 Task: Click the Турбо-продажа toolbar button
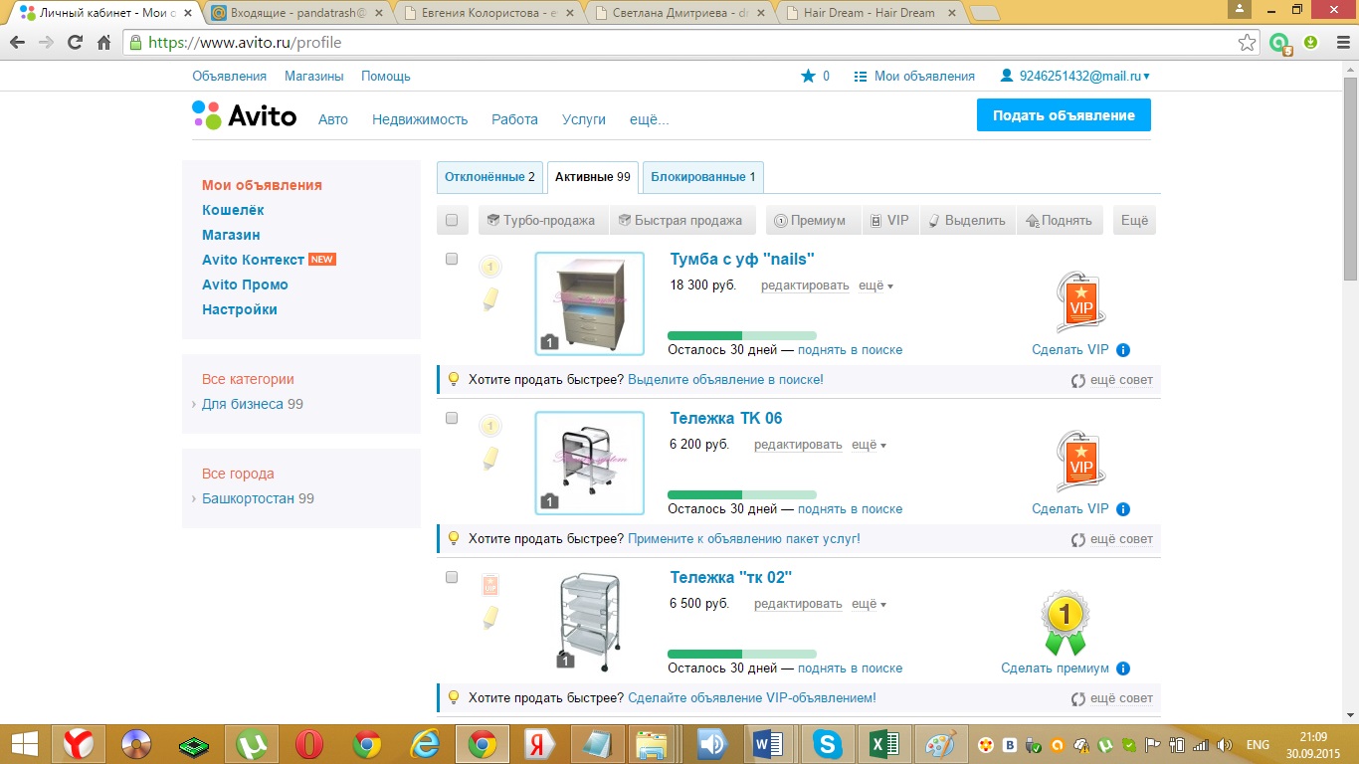(541, 220)
